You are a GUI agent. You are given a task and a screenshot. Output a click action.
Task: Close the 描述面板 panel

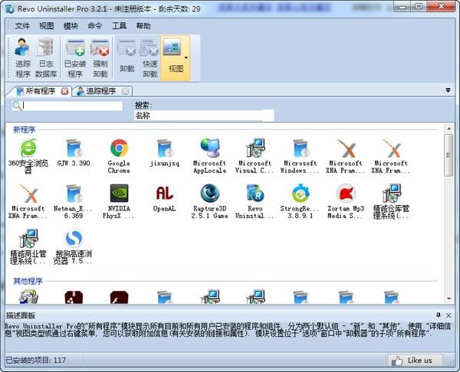tap(449, 315)
